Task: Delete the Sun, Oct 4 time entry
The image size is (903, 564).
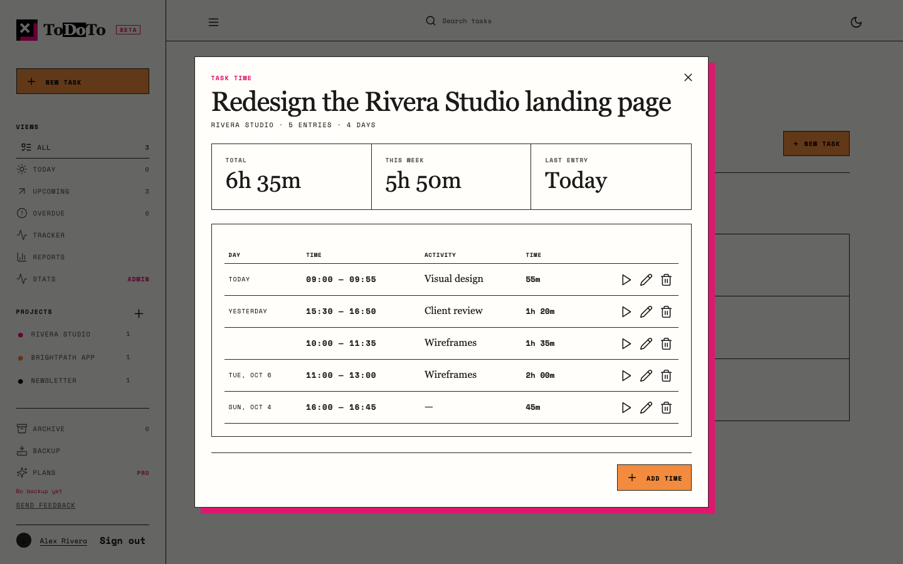Action: pyautogui.click(x=666, y=408)
